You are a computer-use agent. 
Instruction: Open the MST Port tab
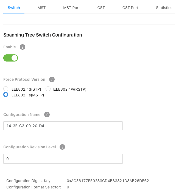pyautogui.click(x=71, y=8)
